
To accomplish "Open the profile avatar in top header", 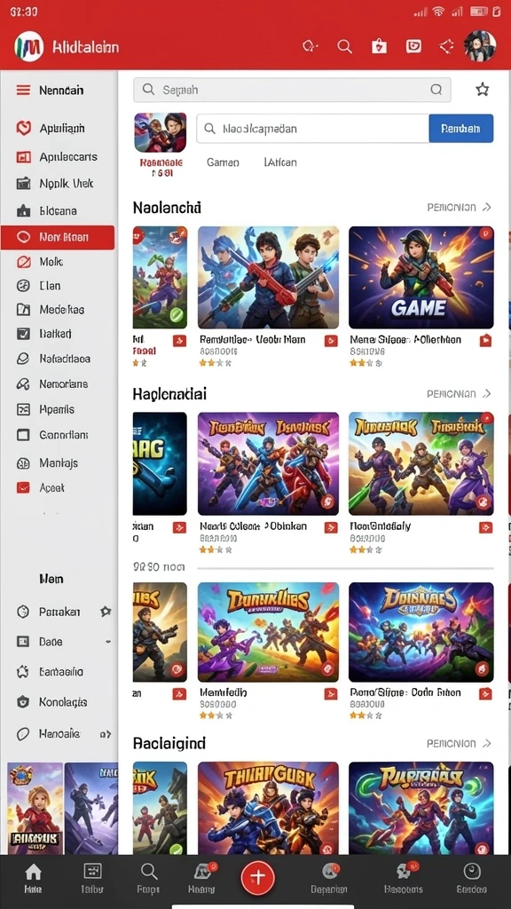I will pos(480,46).
